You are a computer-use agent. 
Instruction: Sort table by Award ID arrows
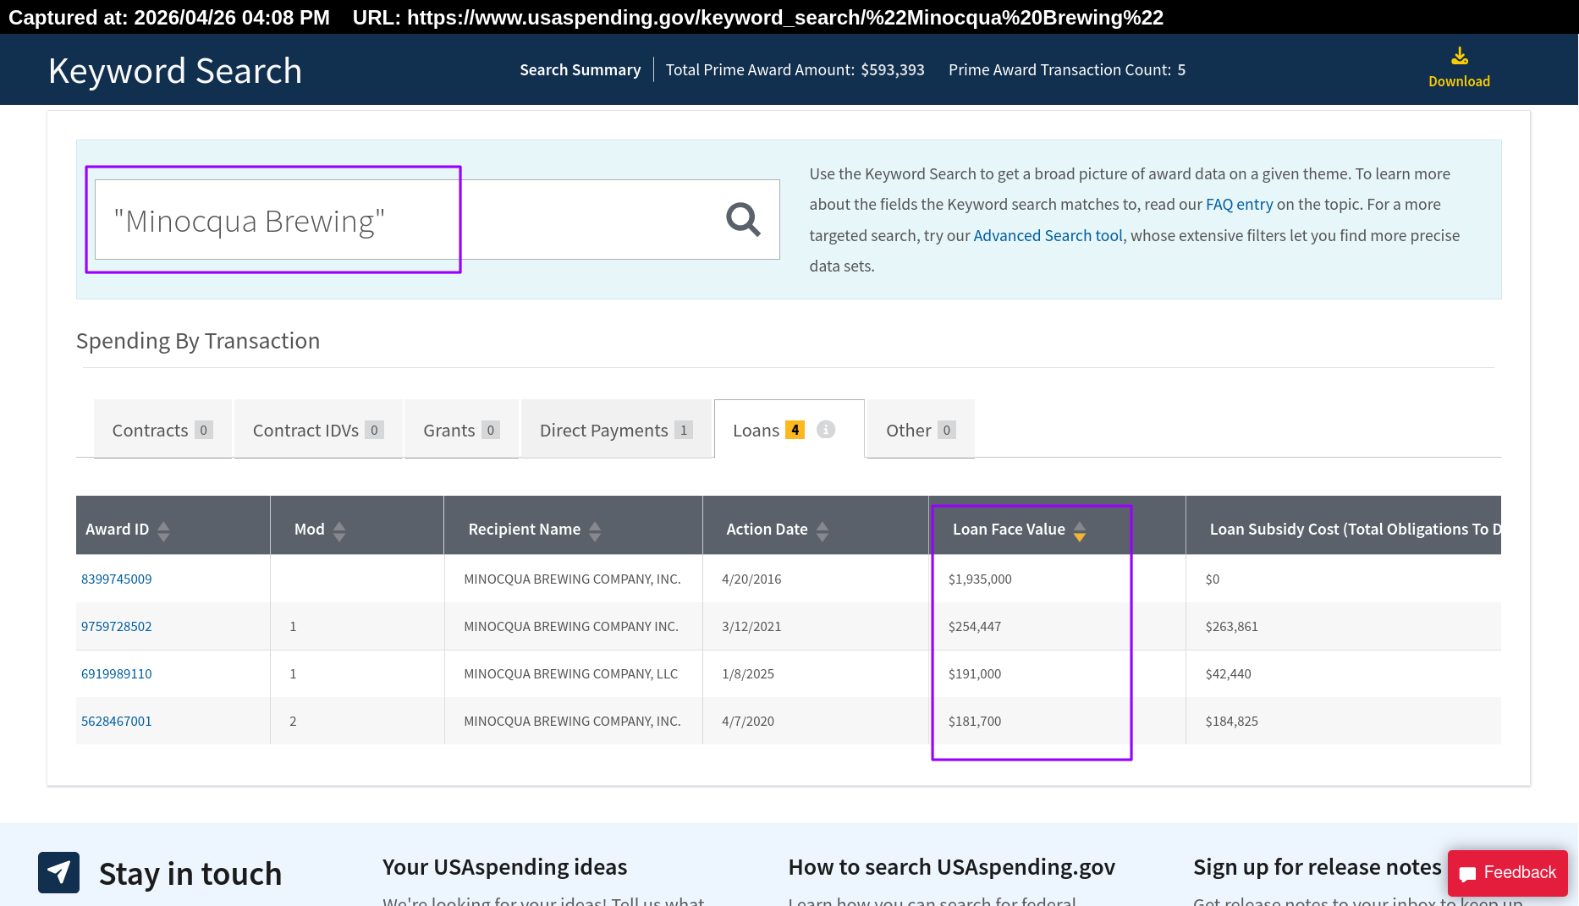163,530
